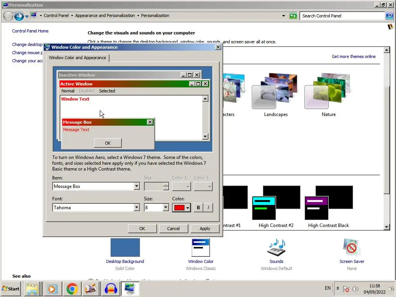The image size is (396, 297).
Task: Select the Nature theme
Action: (x=329, y=95)
